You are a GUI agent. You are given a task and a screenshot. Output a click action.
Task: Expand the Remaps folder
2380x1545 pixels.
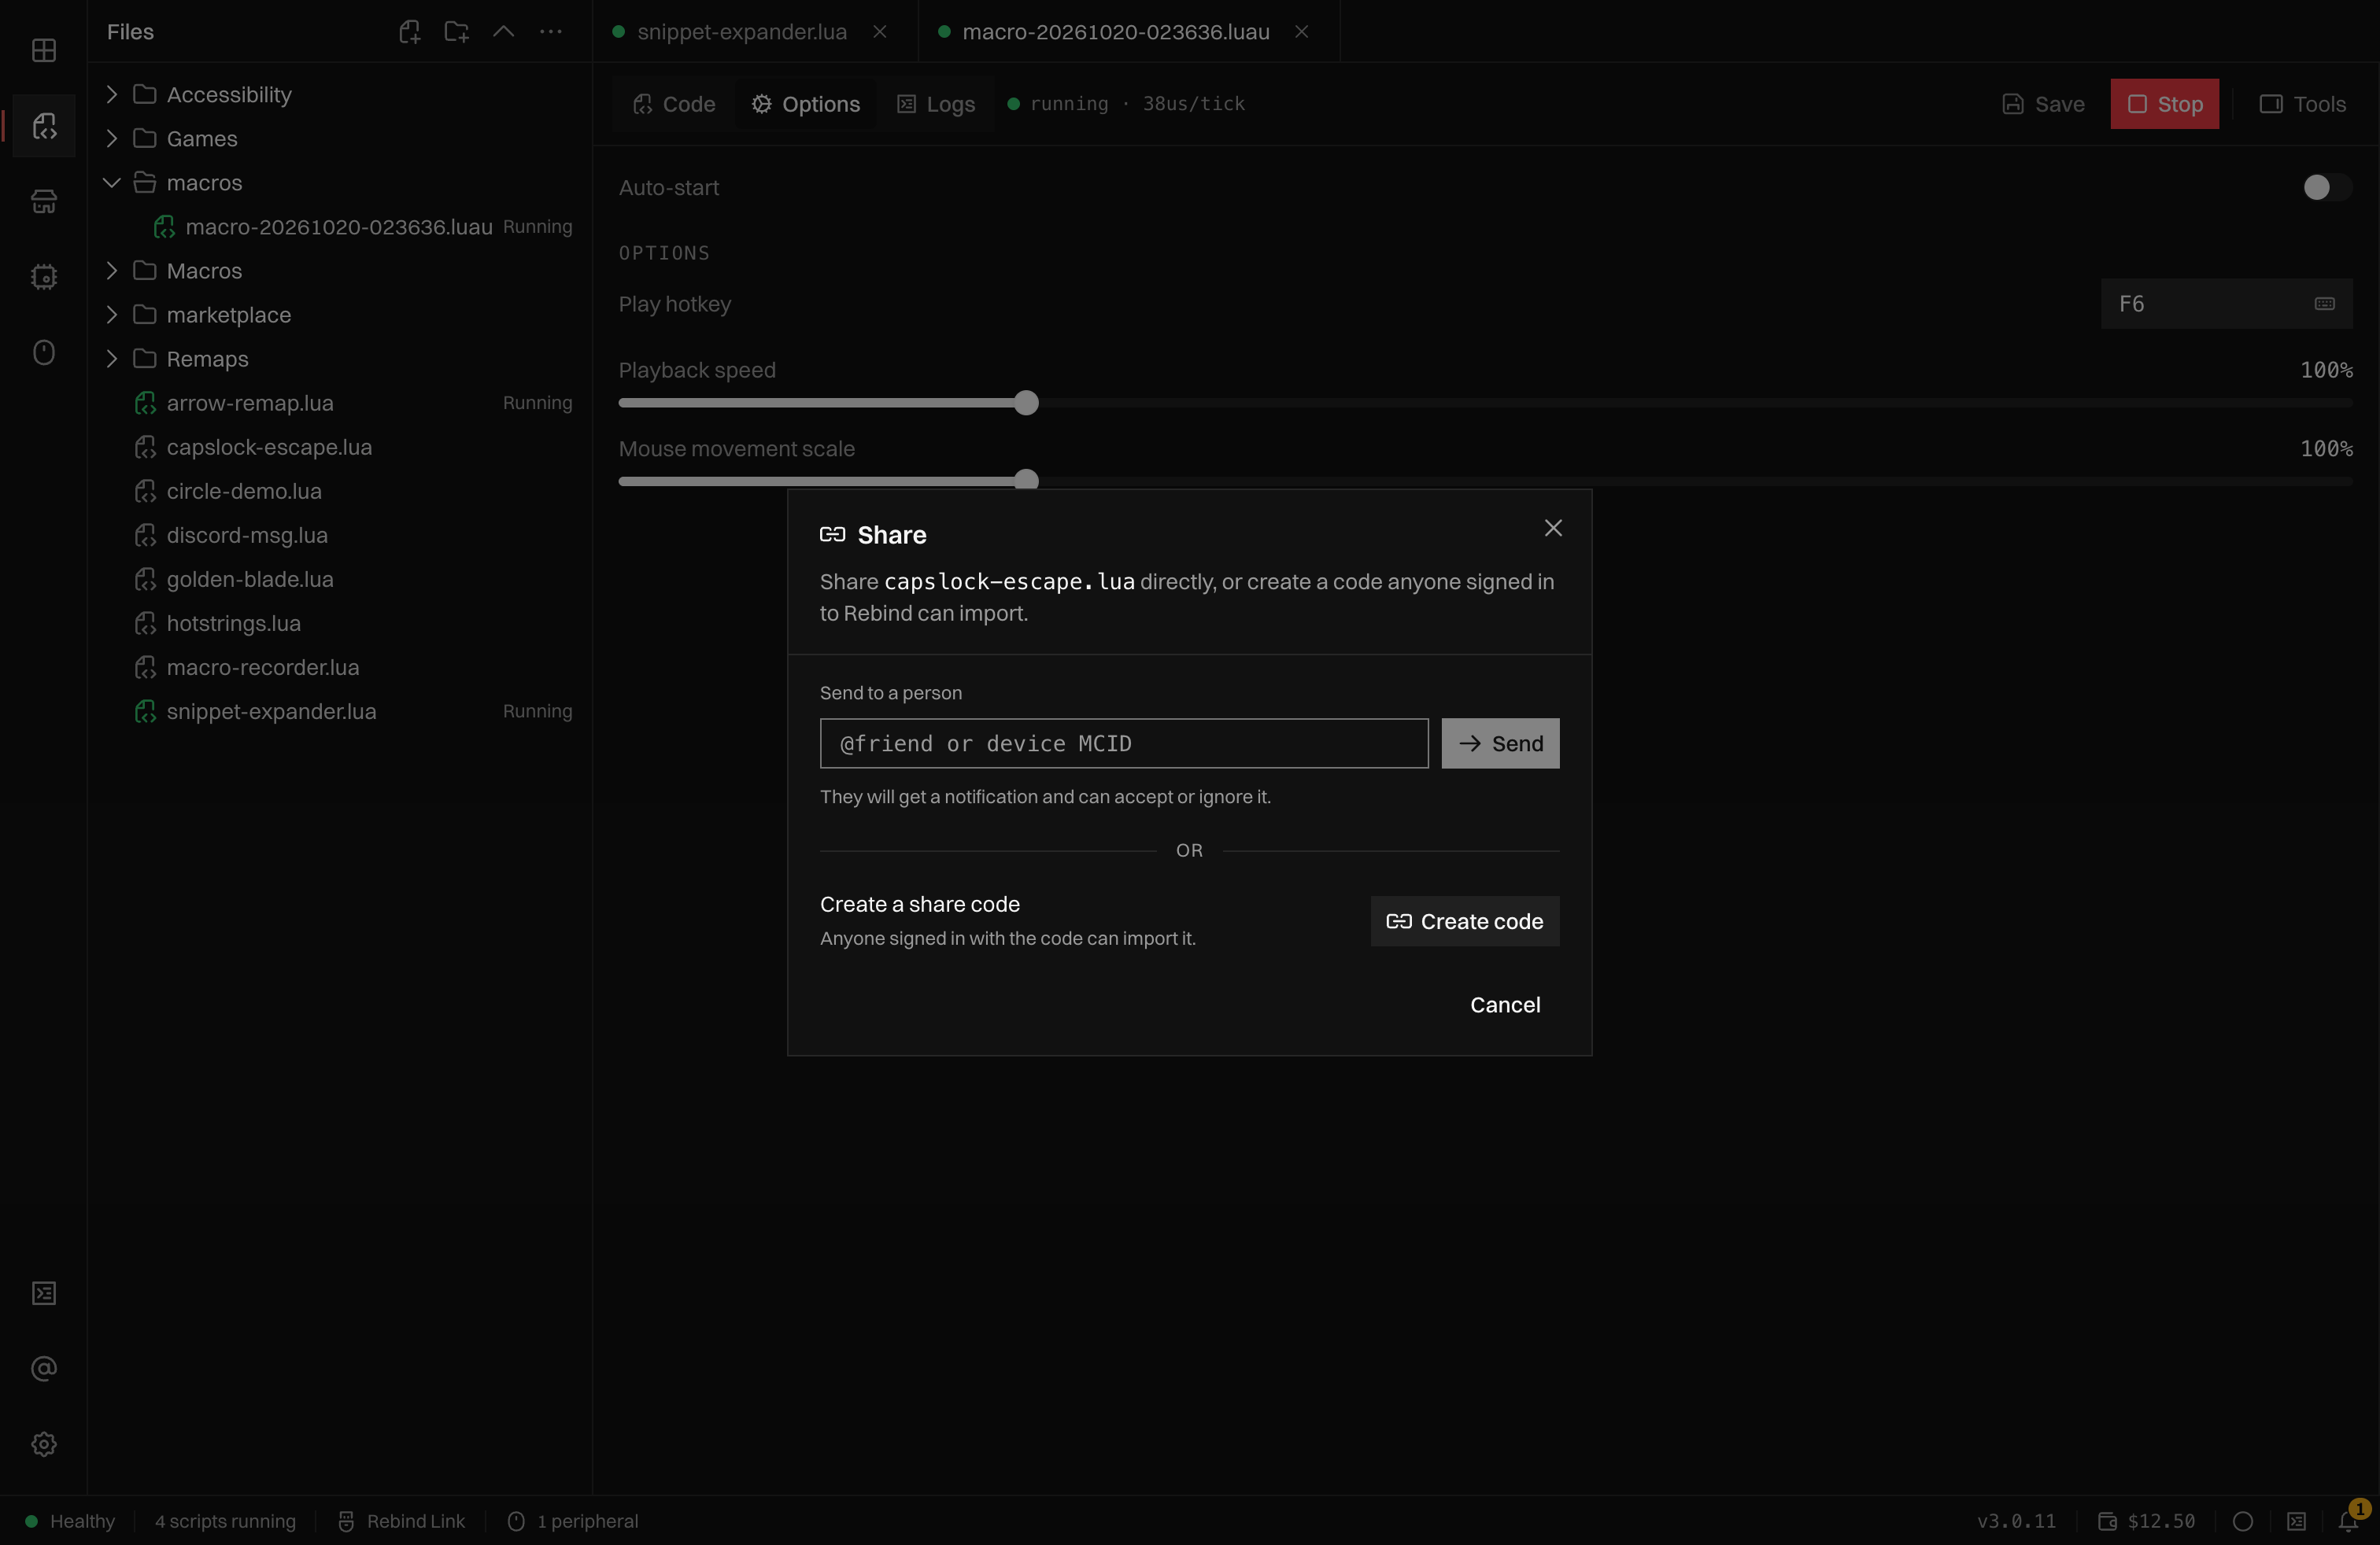[112, 358]
